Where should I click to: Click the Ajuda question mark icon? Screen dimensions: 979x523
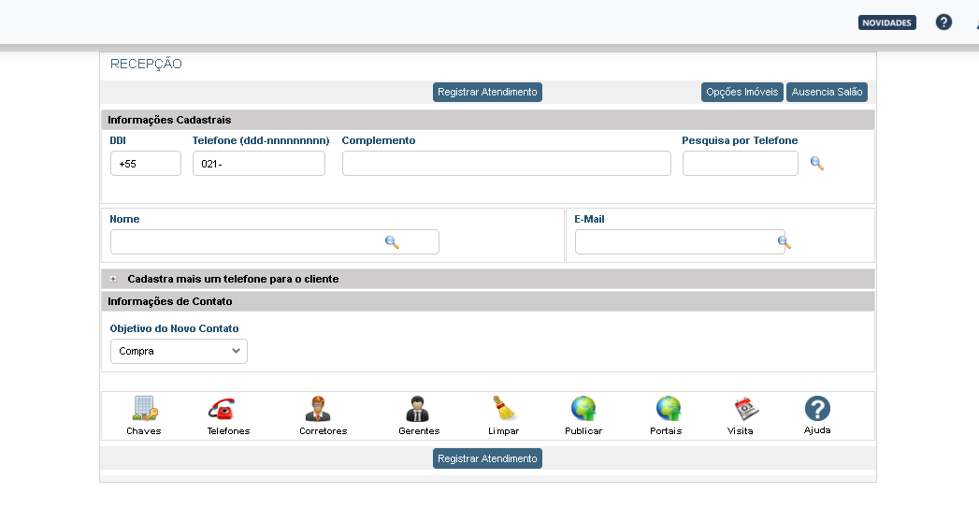tap(817, 409)
